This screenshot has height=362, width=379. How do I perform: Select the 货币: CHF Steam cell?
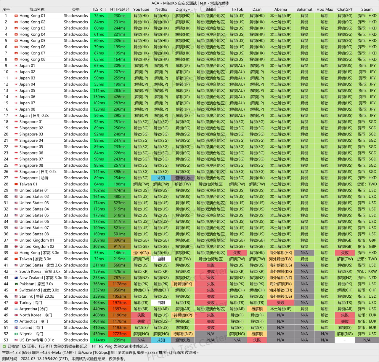click(x=367, y=290)
